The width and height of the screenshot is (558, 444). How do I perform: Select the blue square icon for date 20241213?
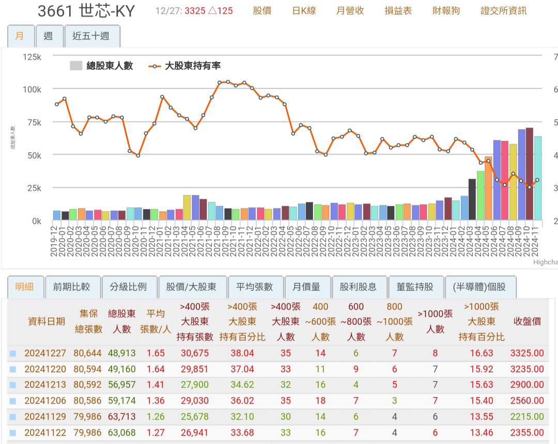(14, 384)
